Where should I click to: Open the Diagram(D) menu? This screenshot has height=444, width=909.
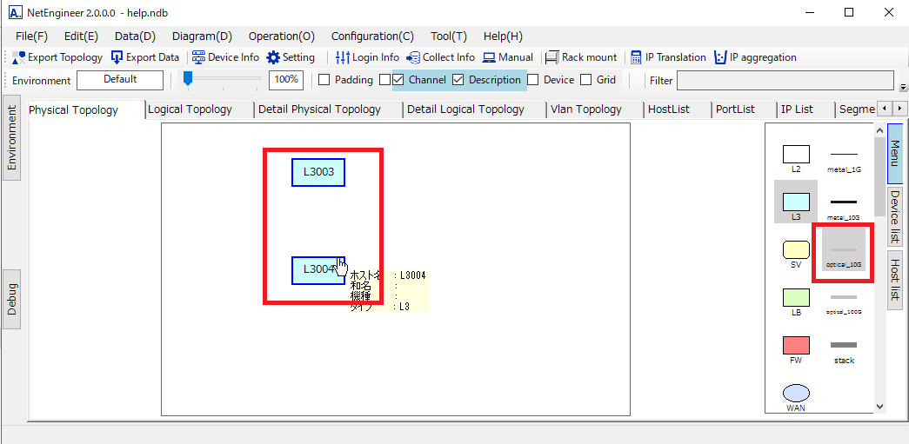pyautogui.click(x=202, y=36)
